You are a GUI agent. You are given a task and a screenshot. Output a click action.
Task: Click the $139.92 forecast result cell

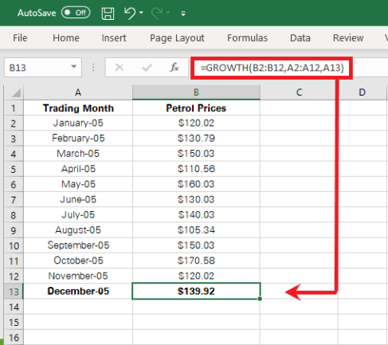click(196, 292)
